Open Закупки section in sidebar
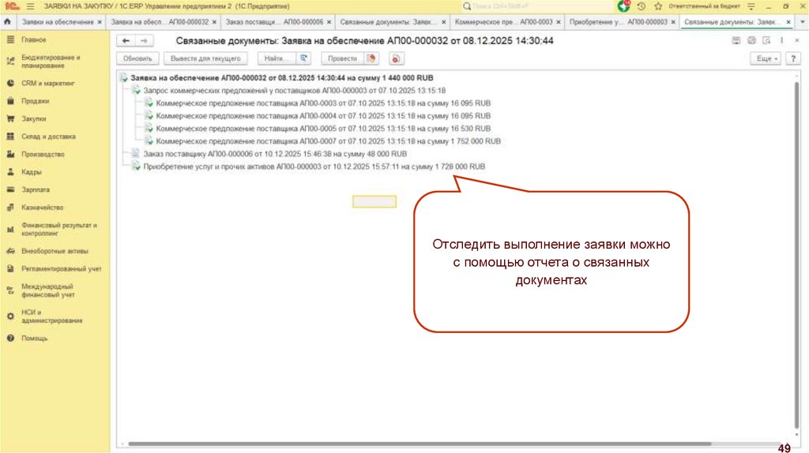Image resolution: width=809 pixels, height=453 pixels. 33,118
